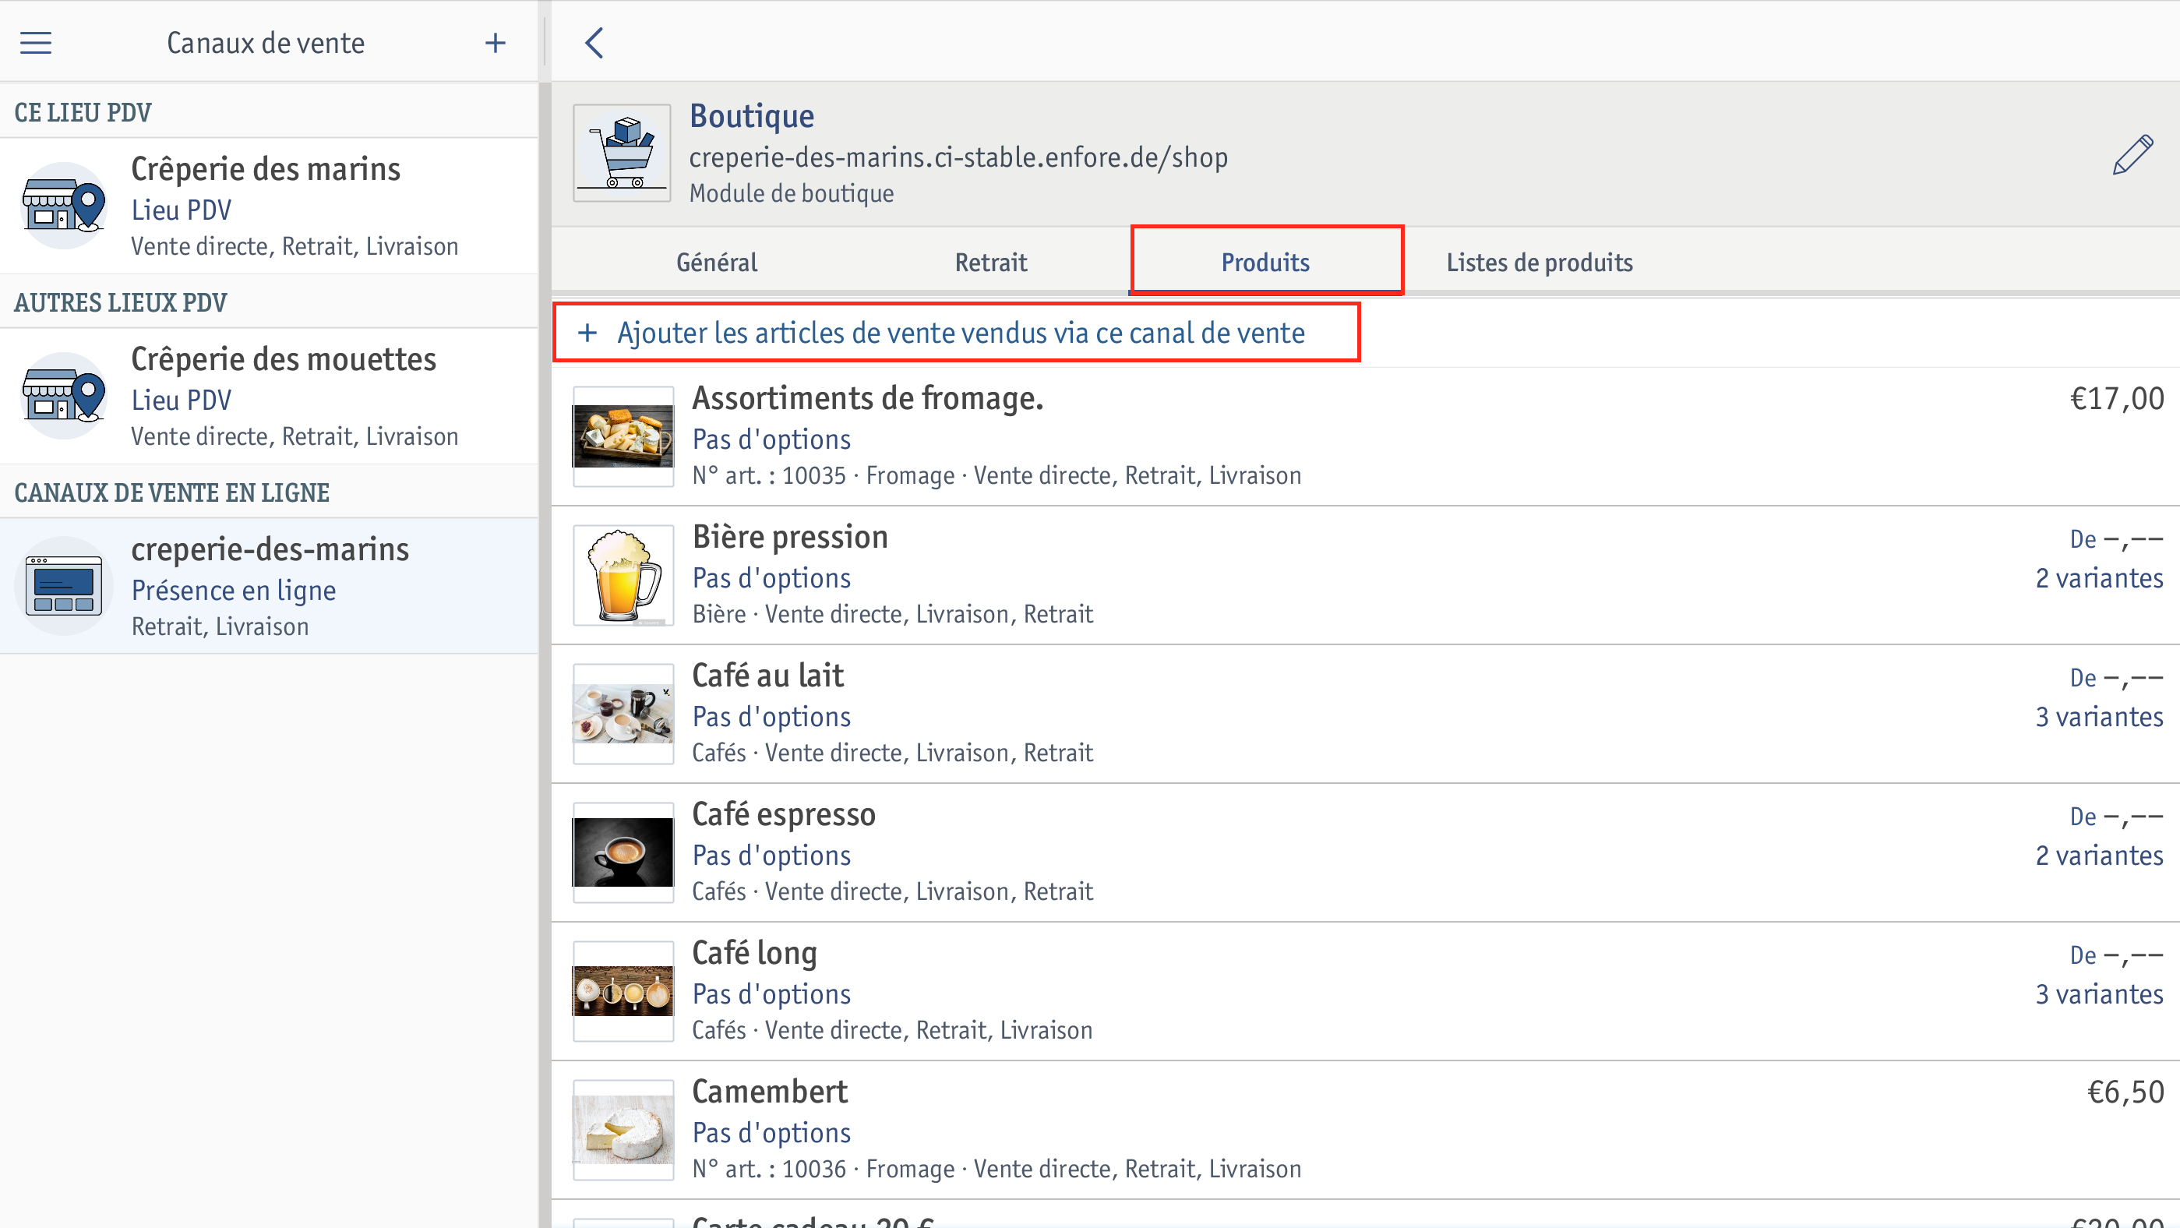Open Café au lait product name
This screenshot has height=1228, width=2180.
click(767, 676)
